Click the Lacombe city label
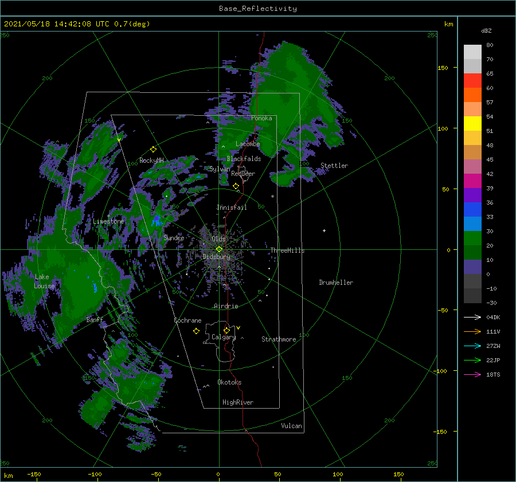This screenshot has height=482, width=516. coord(248,144)
